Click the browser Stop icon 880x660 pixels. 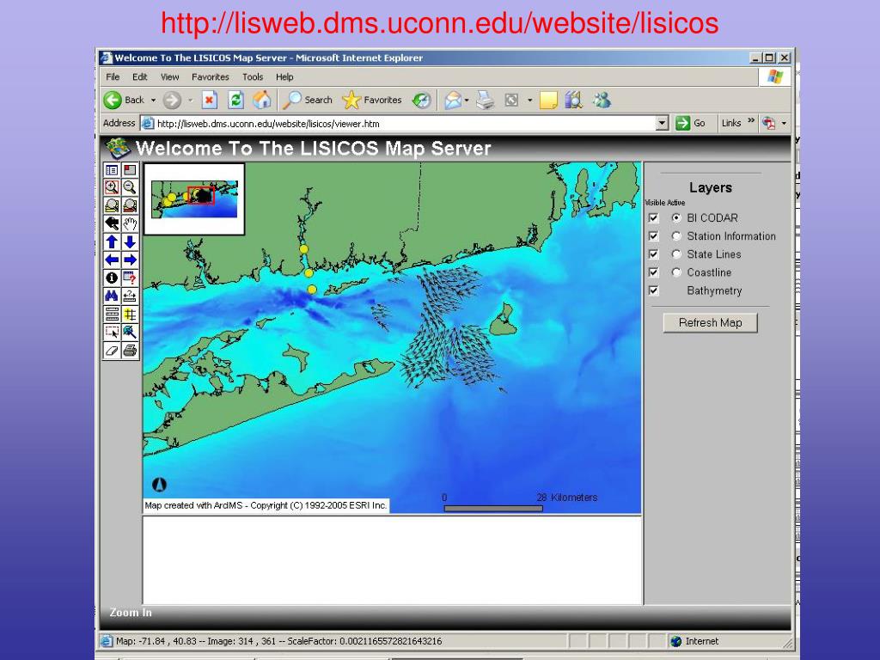210,100
